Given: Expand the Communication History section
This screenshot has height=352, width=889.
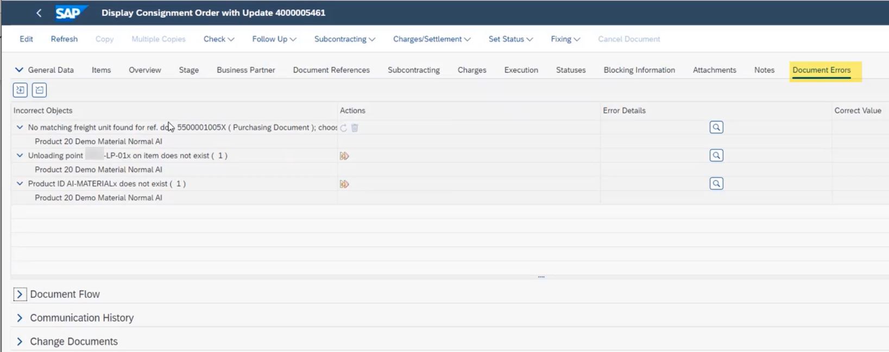Looking at the screenshot, I should 20,318.
